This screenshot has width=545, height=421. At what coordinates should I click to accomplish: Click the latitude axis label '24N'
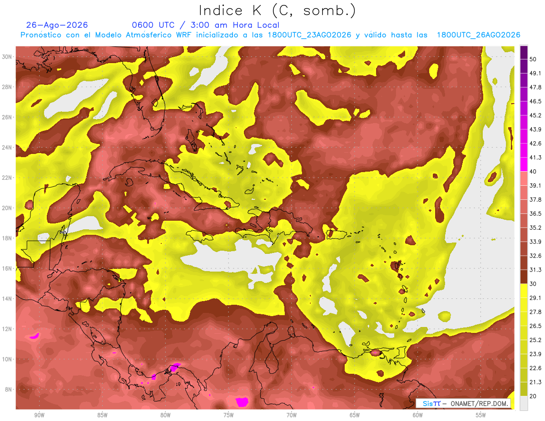[7, 147]
